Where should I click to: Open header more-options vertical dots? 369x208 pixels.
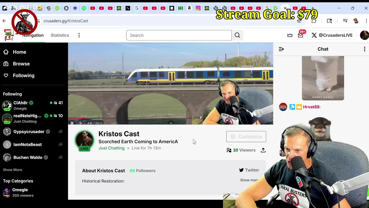[x=79, y=35]
